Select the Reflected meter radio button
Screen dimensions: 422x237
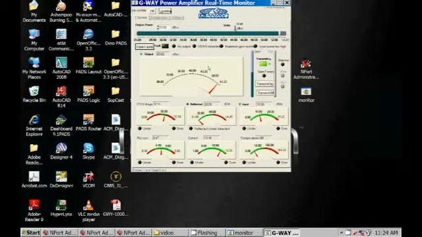(x=187, y=104)
